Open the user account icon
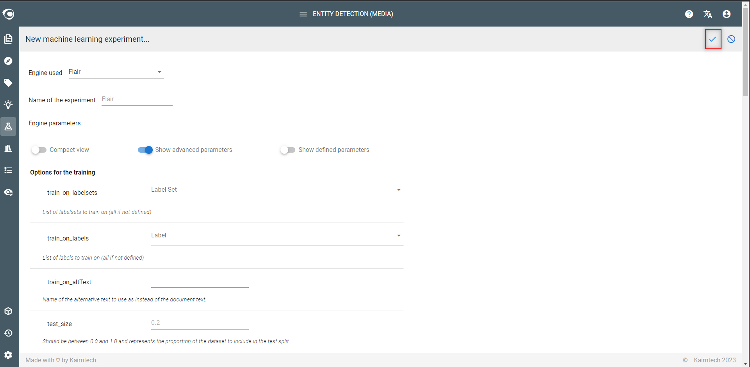750x367 pixels. click(x=727, y=14)
